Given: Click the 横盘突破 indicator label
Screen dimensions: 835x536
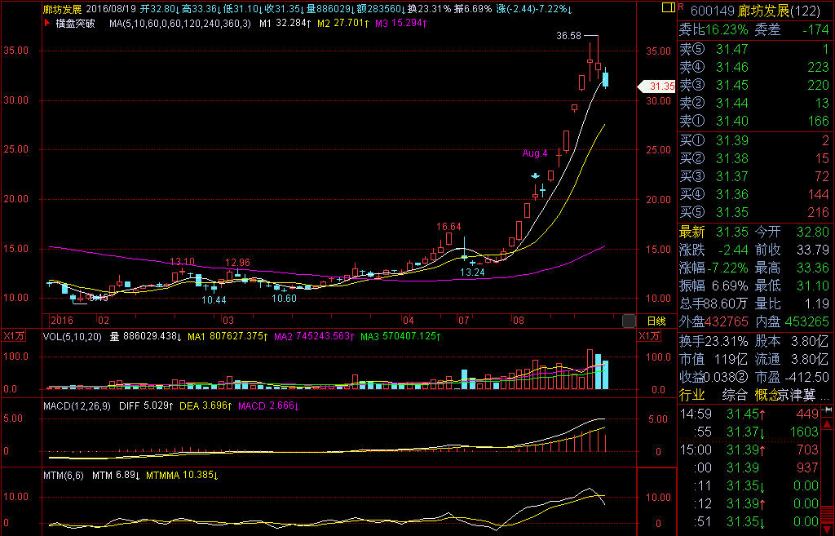Looking at the screenshot, I should [76, 24].
